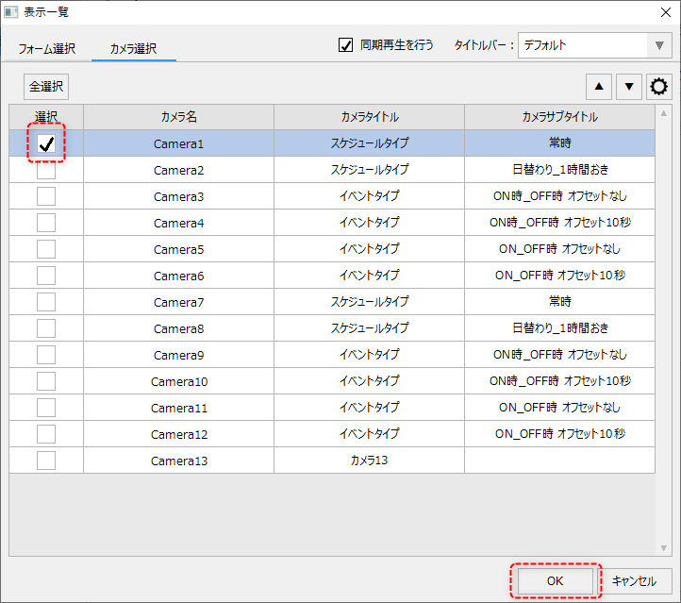Confirm with the OK button
681x603 pixels.
tap(555, 581)
